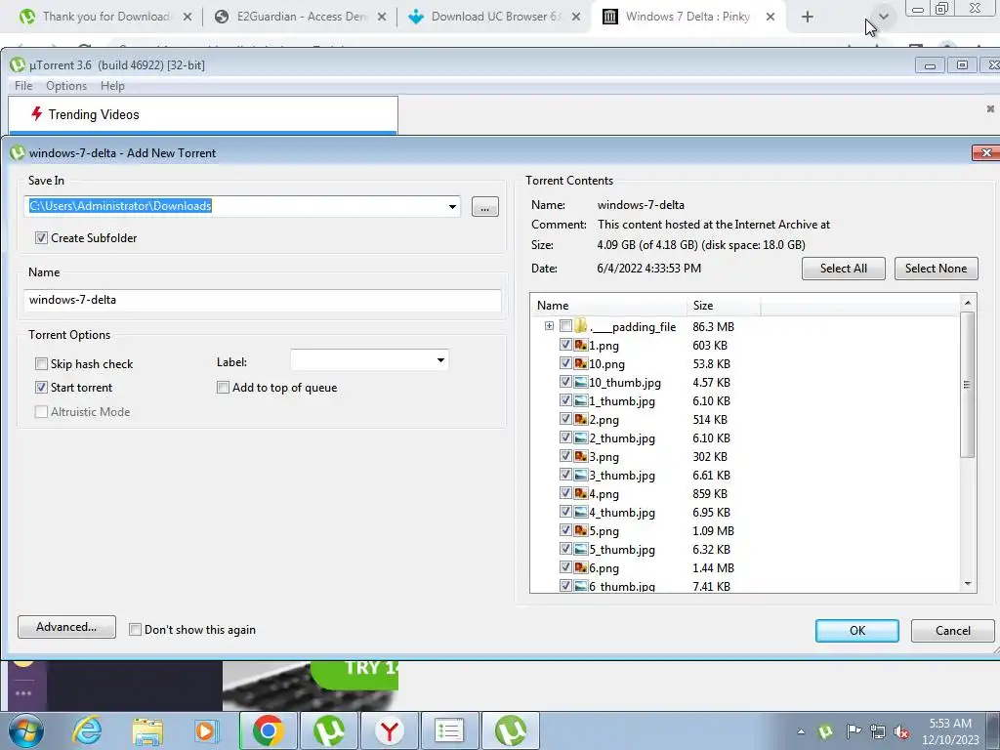This screenshot has height=750, width=1000.
Task: Check Don't show this again
Action: (135, 630)
